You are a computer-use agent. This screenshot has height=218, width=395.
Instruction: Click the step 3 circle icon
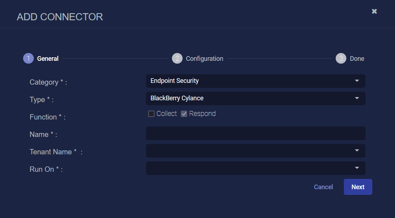pyautogui.click(x=341, y=59)
